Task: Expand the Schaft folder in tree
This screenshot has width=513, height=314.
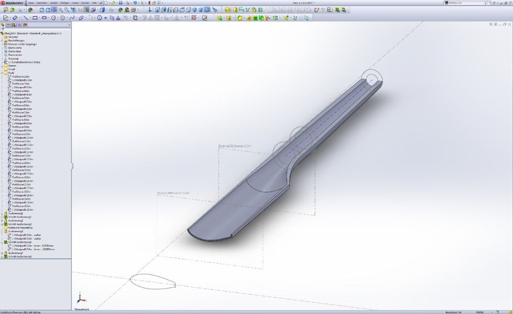Action: pyautogui.click(x=1, y=69)
